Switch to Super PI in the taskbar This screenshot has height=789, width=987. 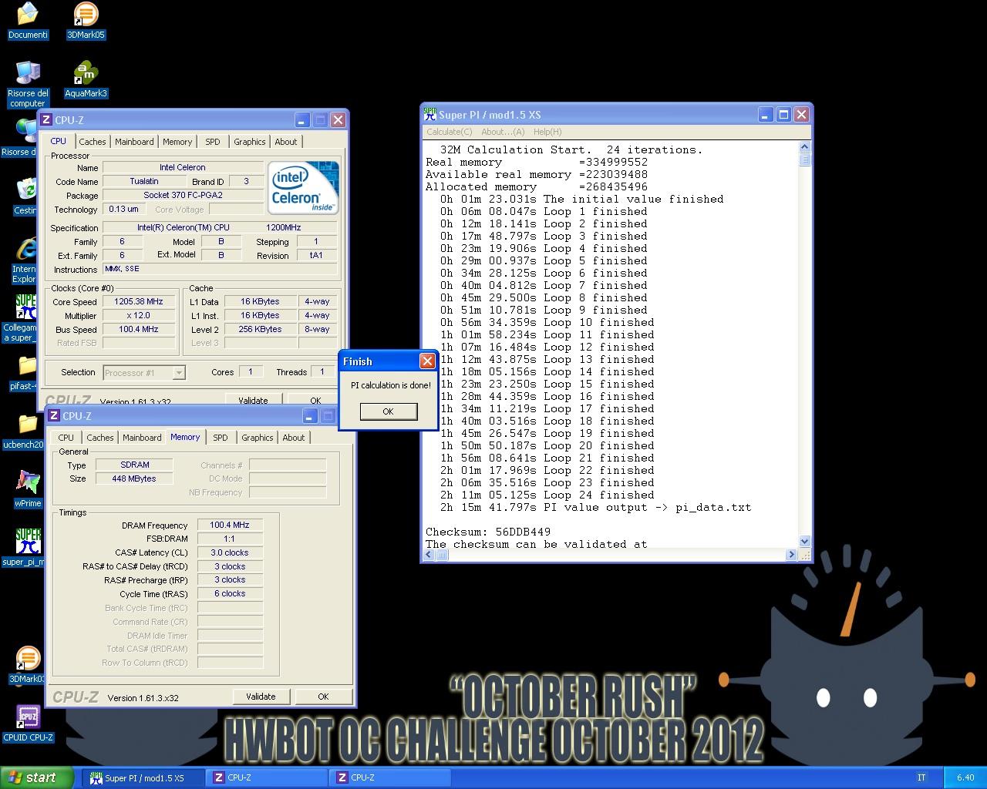coord(143,777)
